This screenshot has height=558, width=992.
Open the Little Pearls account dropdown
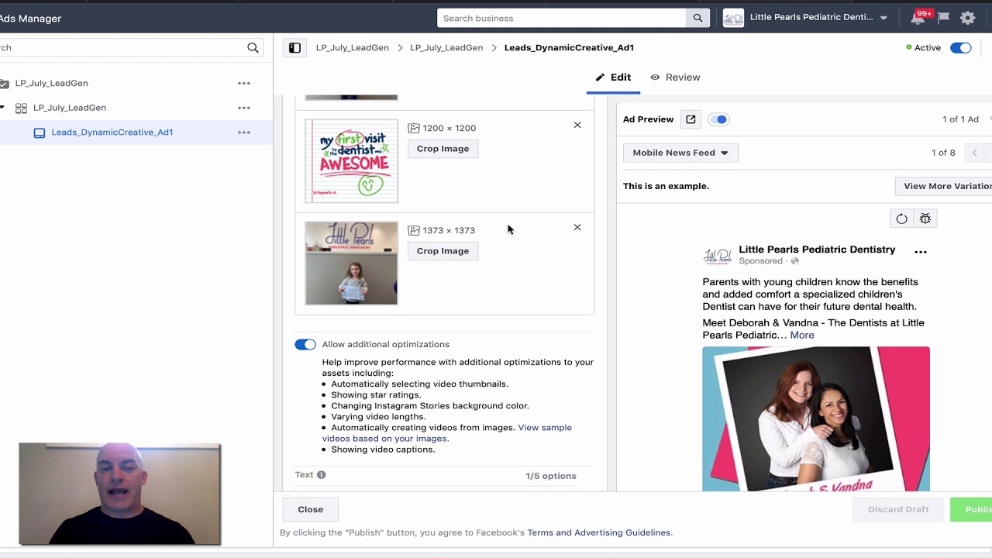pyautogui.click(x=883, y=18)
